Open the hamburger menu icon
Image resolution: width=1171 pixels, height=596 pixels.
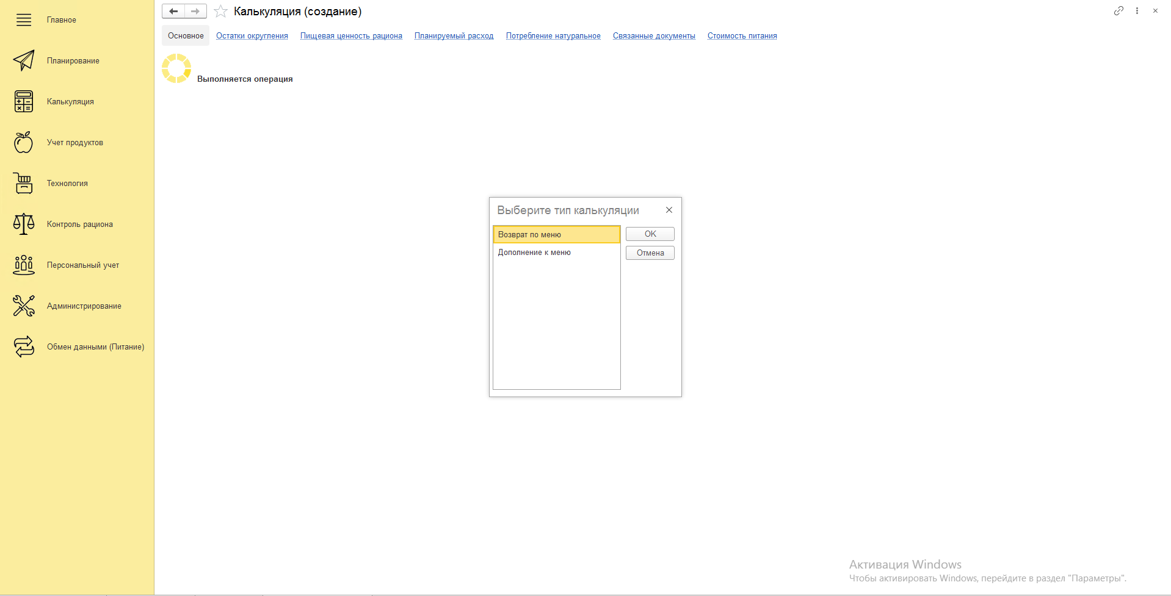point(24,20)
